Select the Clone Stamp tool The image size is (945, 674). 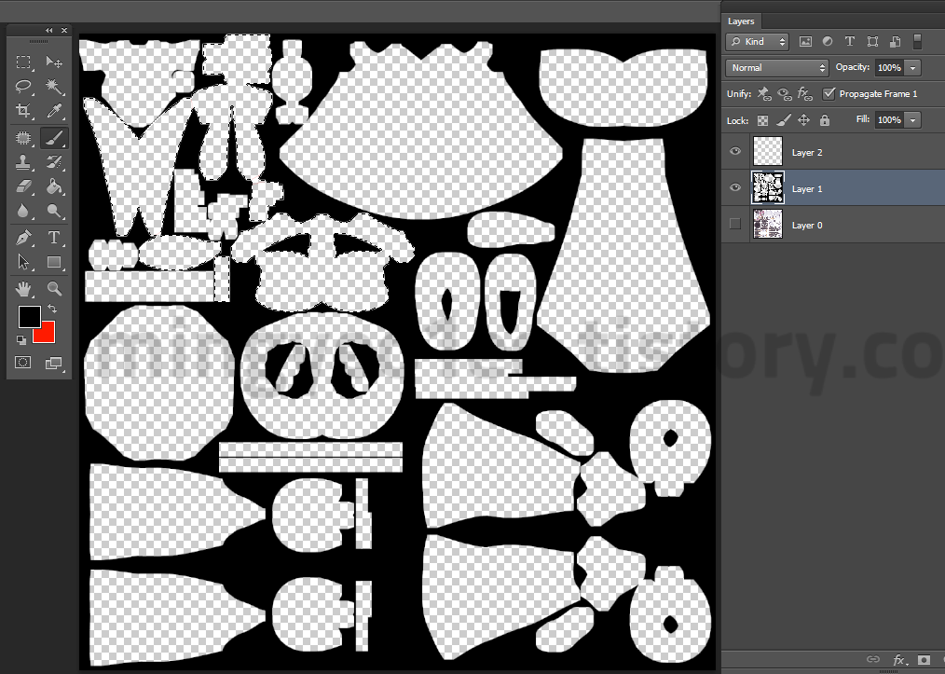[x=23, y=162]
